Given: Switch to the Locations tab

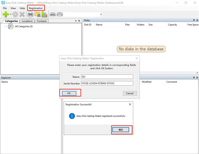Looking at the screenshot, I should pos(27,21).
